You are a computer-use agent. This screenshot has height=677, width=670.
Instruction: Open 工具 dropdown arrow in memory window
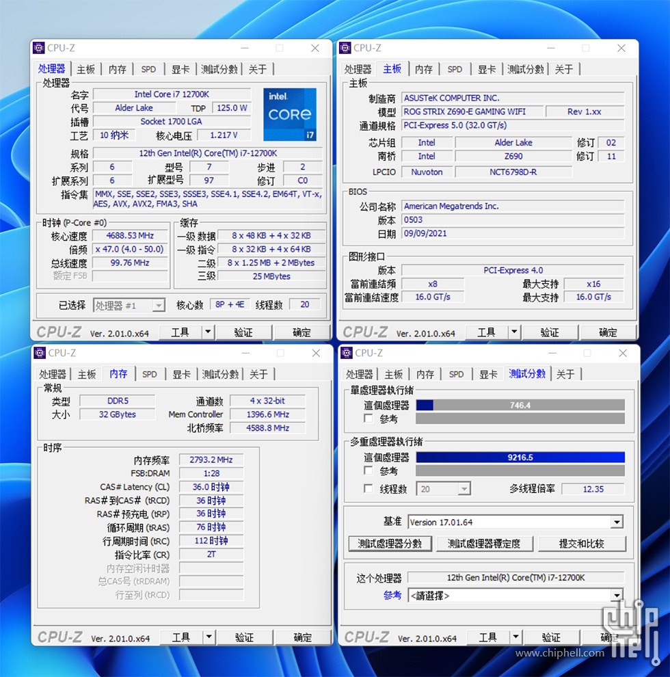(209, 637)
